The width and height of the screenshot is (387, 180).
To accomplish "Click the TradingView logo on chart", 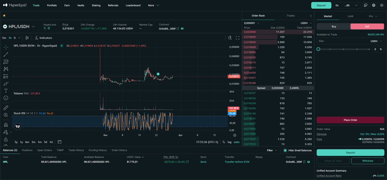I will tap(17, 127).
